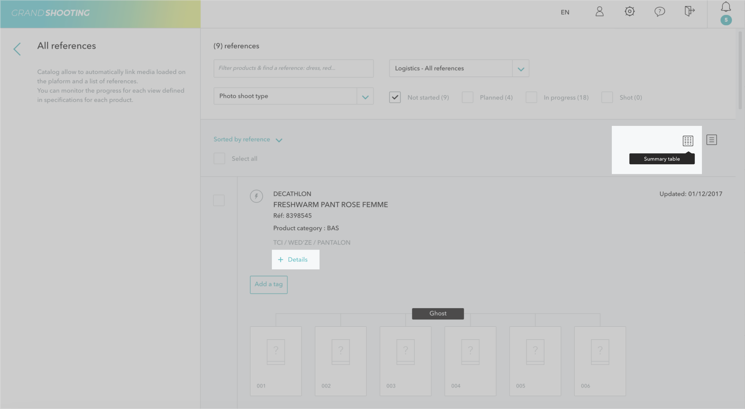Expand the product Details link
This screenshot has width=745, height=409.
coord(293,260)
